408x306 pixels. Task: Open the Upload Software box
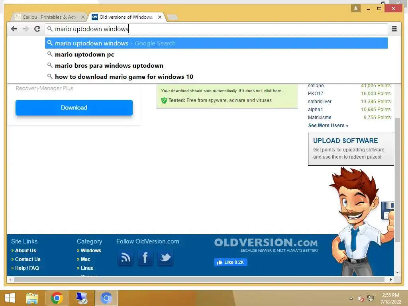point(351,149)
